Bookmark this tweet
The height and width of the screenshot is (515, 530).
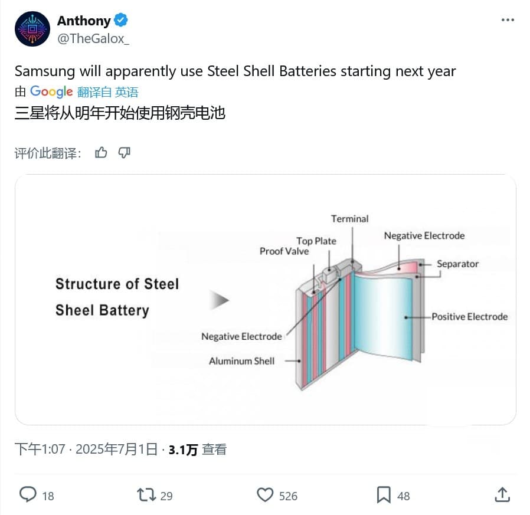(384, 494)
